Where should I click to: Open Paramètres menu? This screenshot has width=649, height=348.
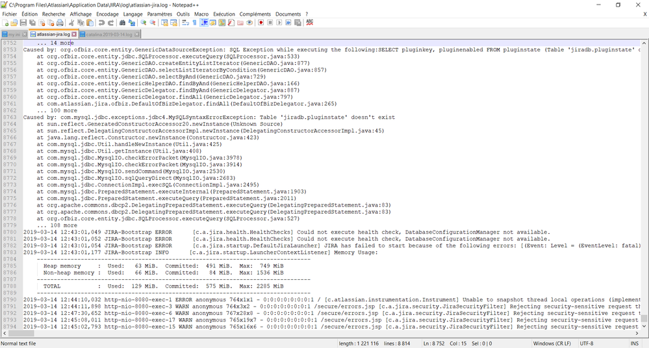point(159,14)
